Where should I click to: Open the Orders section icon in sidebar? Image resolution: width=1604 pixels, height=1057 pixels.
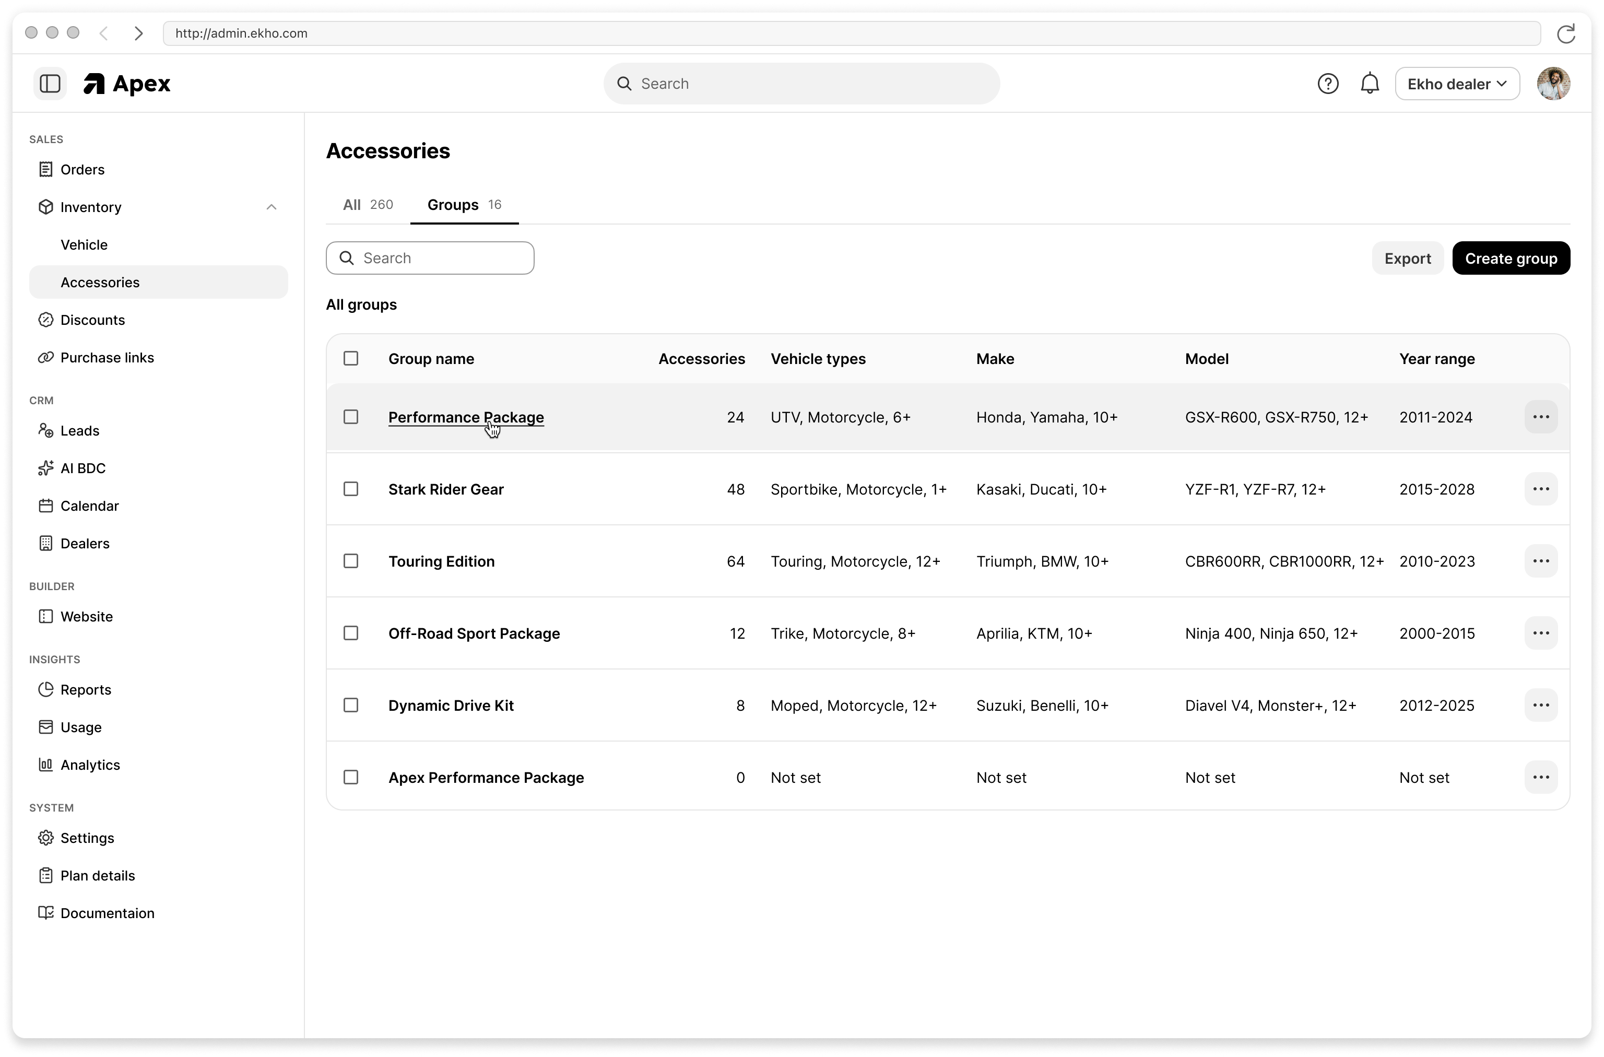46,169
